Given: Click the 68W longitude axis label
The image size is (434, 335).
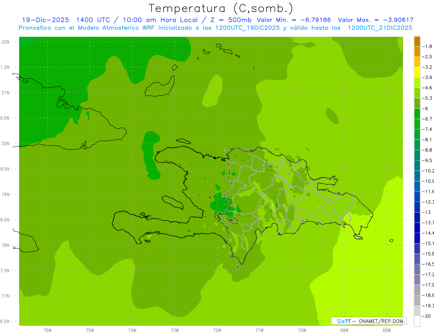Looking at the screenshot, I should [x=387, y=330].
